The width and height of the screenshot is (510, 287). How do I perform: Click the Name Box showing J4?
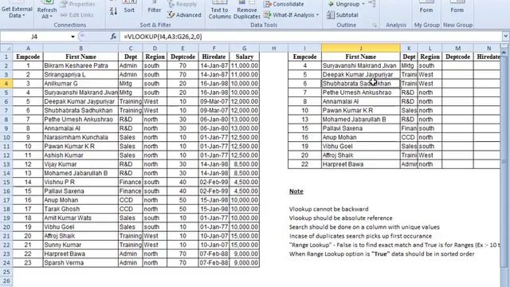pos(34,37)
